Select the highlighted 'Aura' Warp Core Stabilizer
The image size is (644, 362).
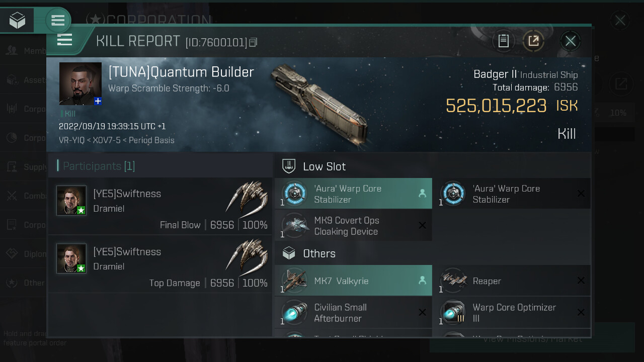(353, 194)
